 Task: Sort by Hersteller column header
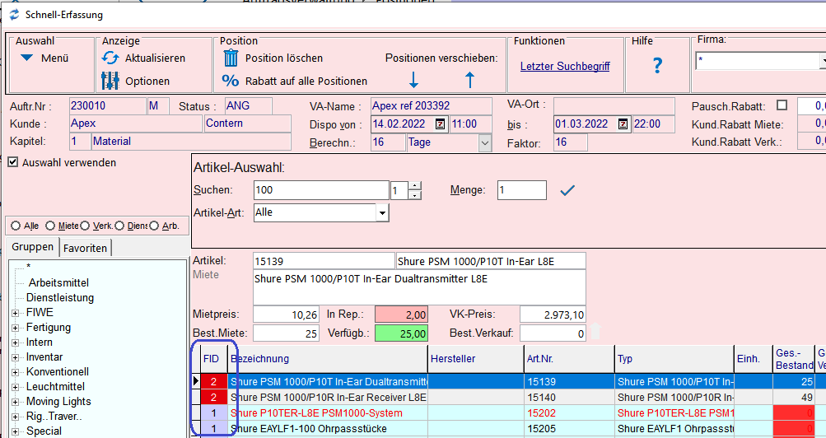click(x=476, y=359)
